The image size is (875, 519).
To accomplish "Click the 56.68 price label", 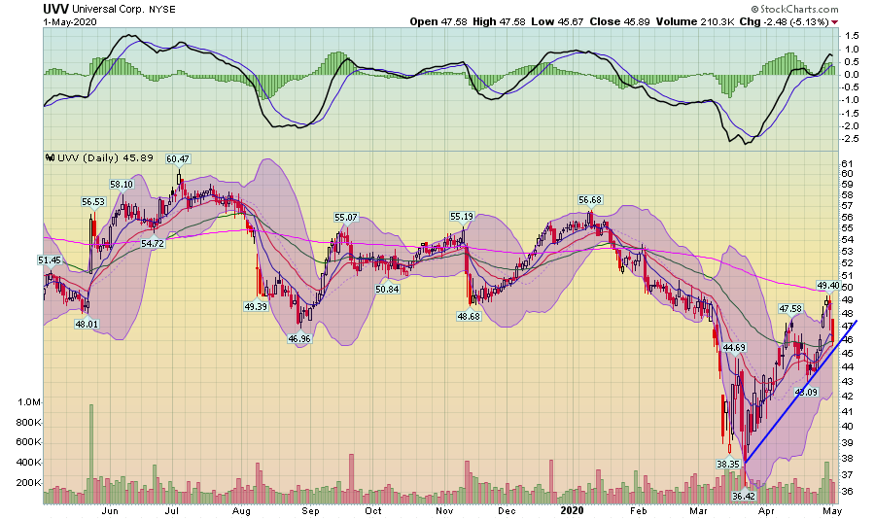I will click(590, 200).
